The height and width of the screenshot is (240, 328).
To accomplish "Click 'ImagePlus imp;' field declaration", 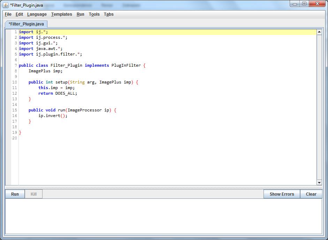I will pos(46,71).
